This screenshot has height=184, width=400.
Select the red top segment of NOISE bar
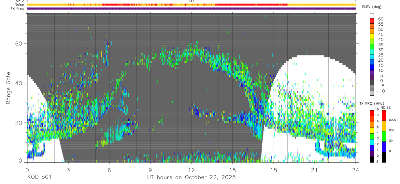[x=384, y=115]
